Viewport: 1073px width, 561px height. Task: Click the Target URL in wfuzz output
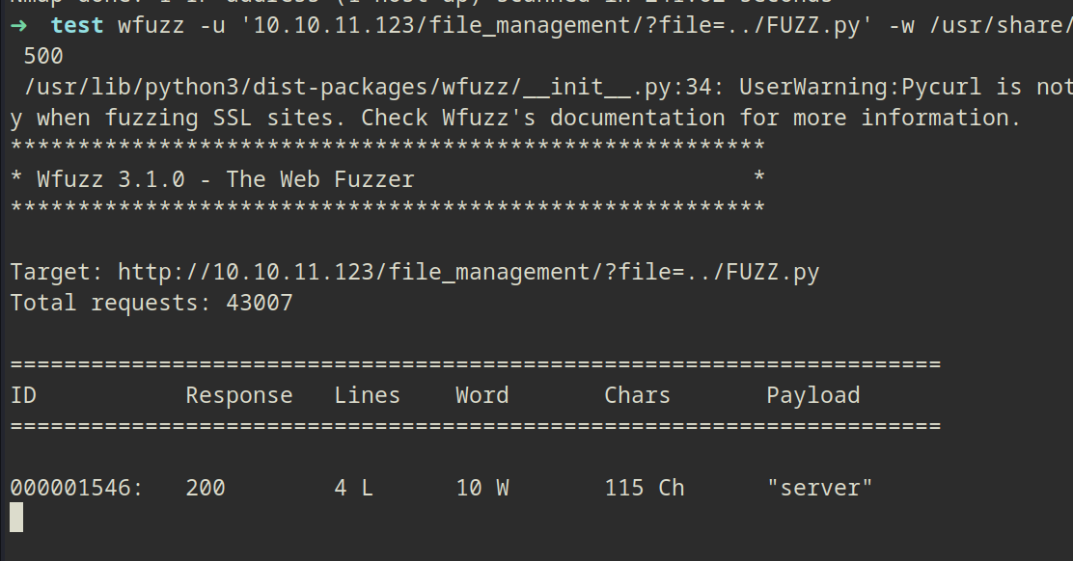click(468, 272)
